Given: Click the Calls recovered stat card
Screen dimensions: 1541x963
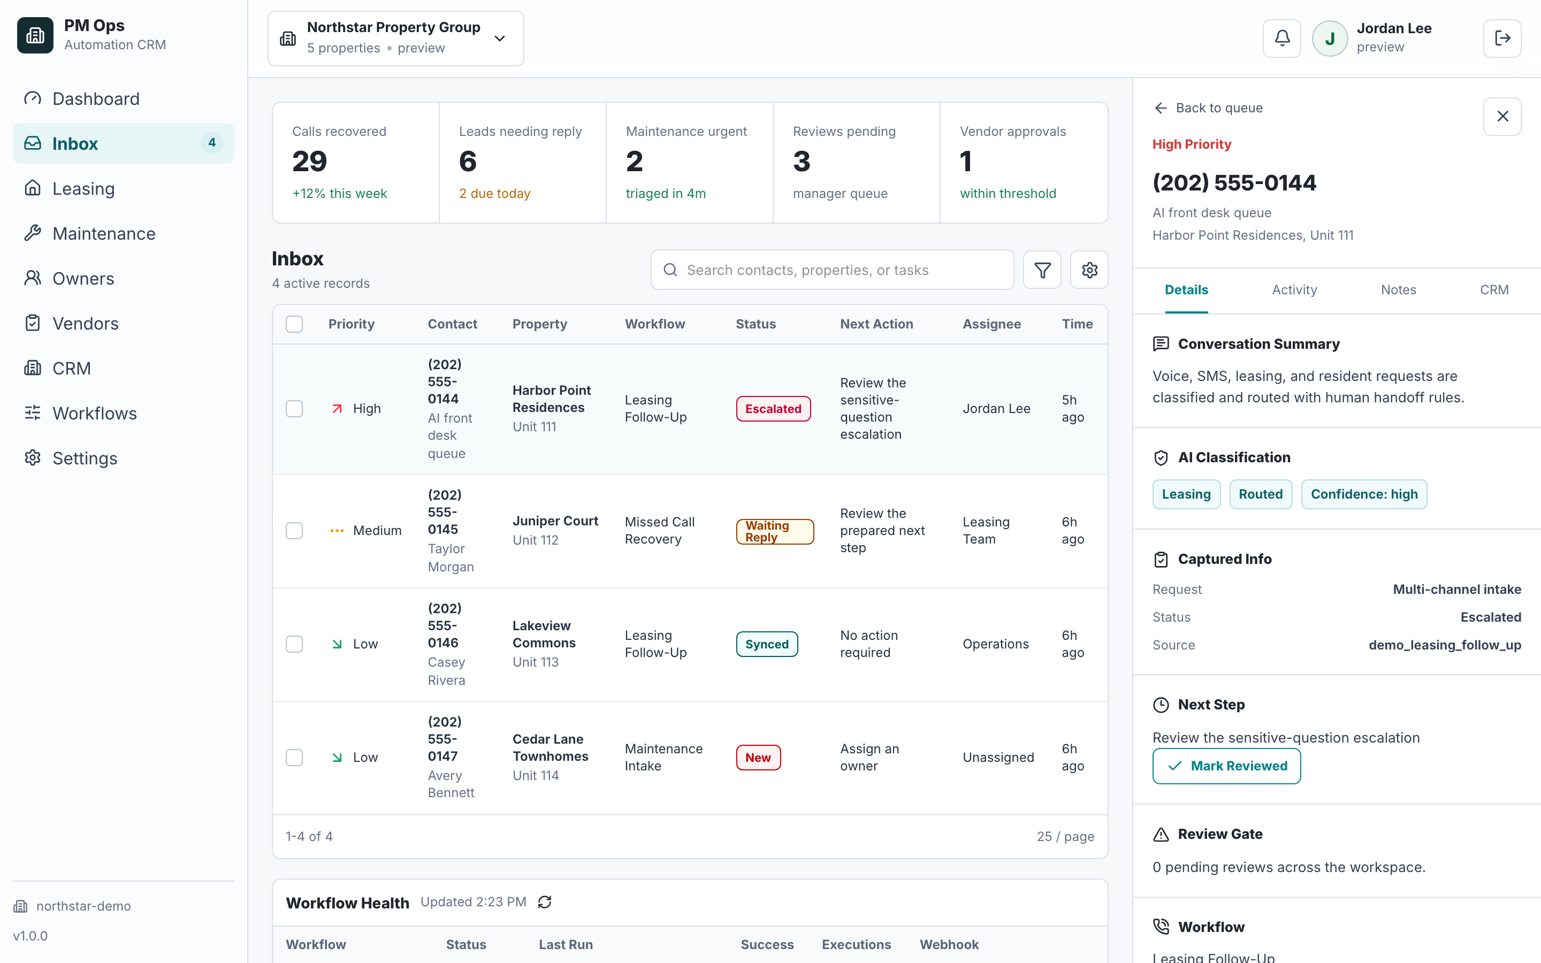Looking at the screenshot, I should pos(356,163).
